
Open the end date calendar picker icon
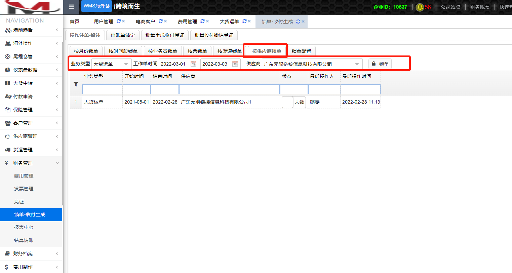[235, 64]
